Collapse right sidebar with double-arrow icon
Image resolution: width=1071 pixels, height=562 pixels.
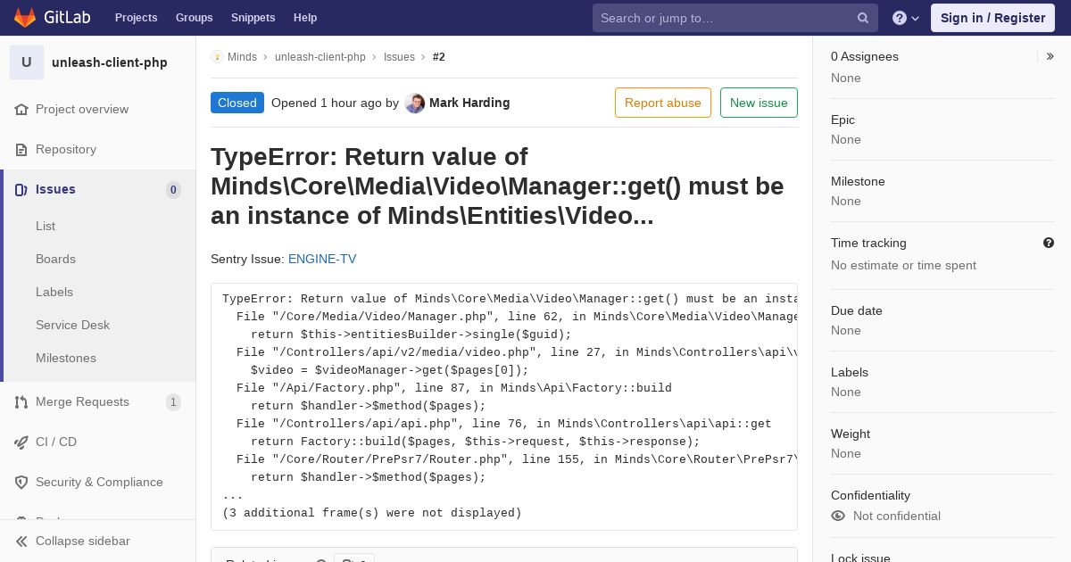click(x=1050, y=56)
